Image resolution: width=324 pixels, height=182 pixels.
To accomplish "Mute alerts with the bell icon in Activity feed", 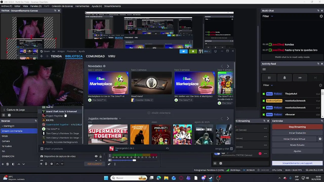I will coord(285,78).
